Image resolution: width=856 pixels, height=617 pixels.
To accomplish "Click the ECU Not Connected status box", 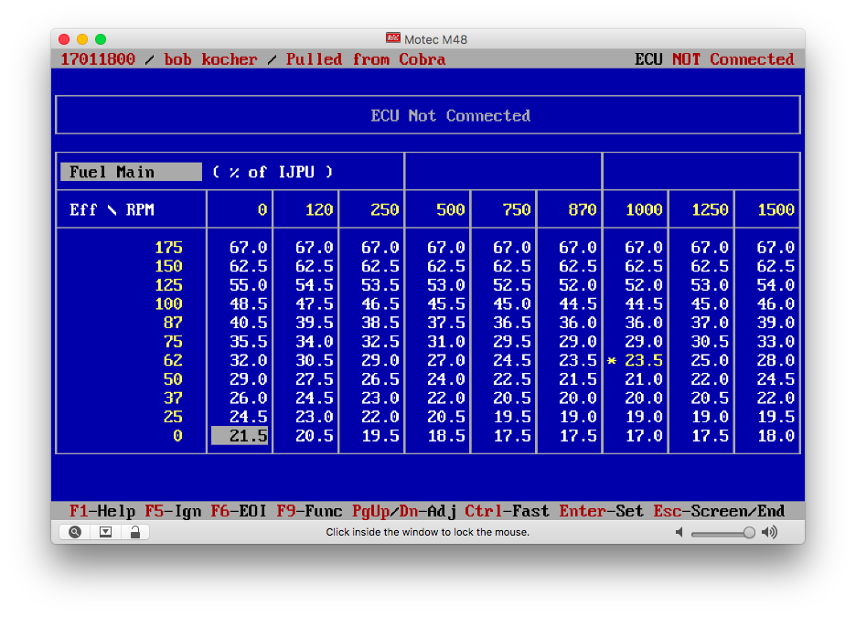I will pyautogui.click(x=428, y=115).
